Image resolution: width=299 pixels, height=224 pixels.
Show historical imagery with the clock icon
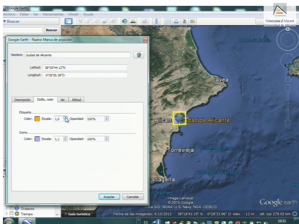coord(125,21)
